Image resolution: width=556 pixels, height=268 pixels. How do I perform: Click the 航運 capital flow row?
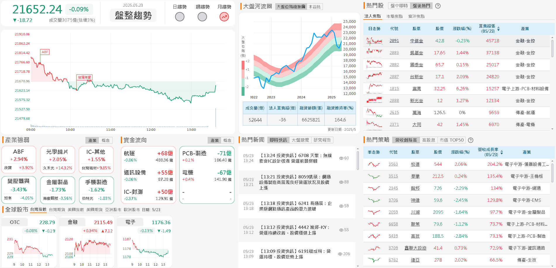coord(148,156)
